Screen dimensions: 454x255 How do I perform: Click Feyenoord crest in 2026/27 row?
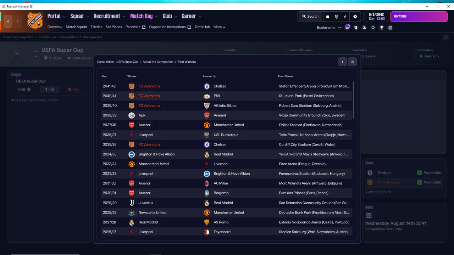(207, 232)
